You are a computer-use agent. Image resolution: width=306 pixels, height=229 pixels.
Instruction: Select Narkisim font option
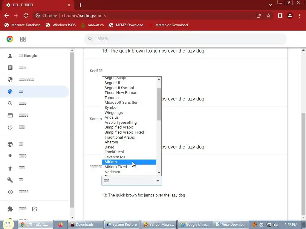point(129,172)
